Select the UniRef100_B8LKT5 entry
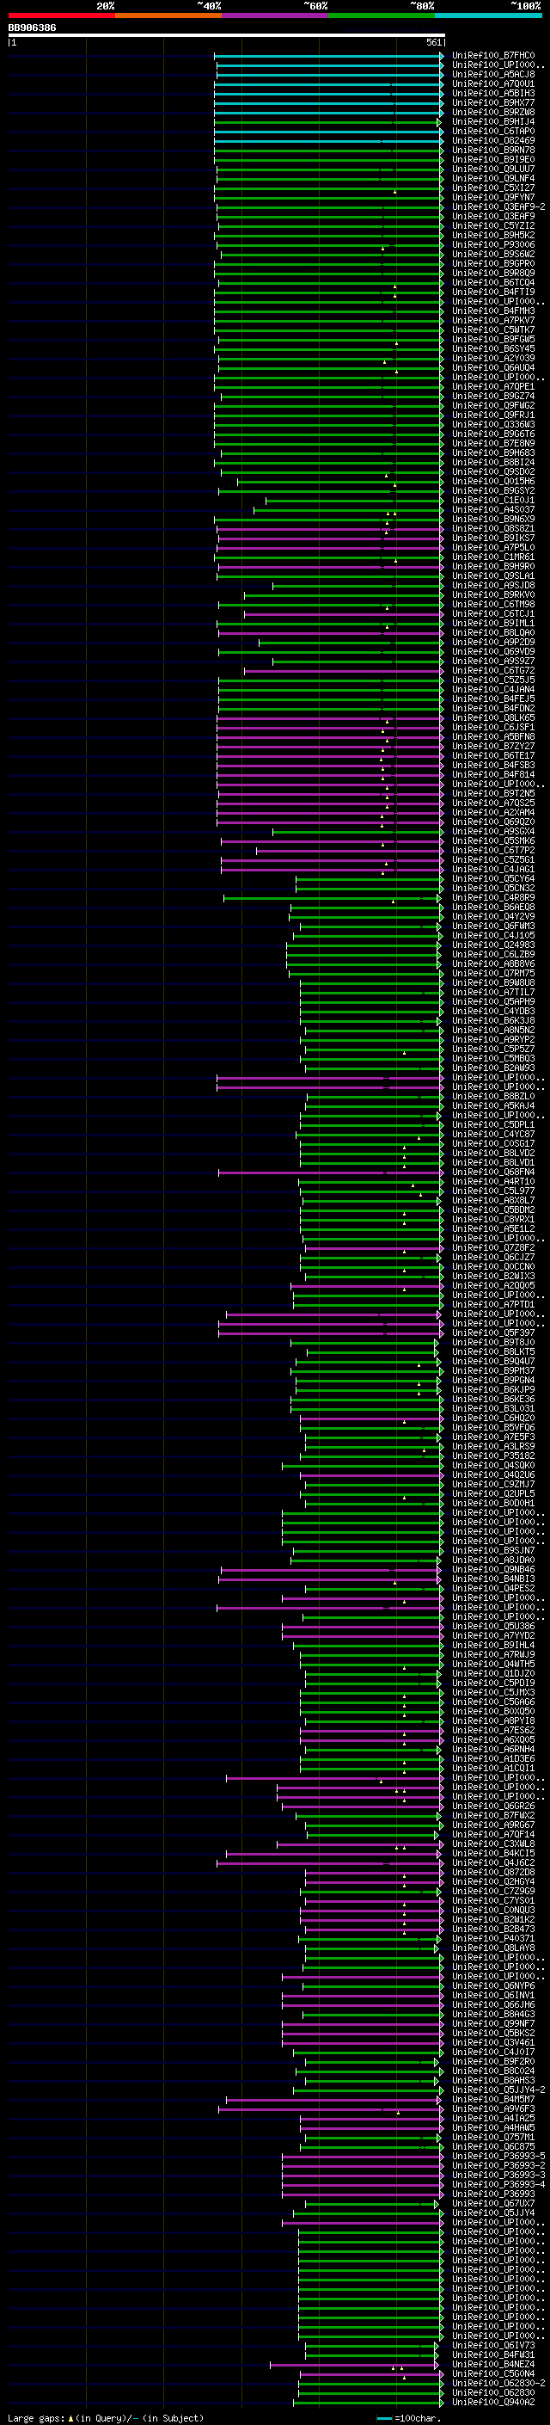This screenshot has width=550, height=2425. [x=493, y=1351]
